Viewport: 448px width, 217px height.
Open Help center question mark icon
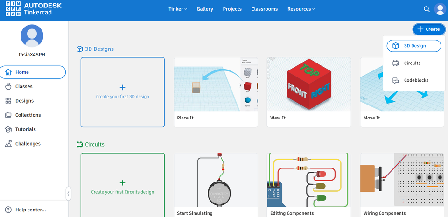tap(8, 210)
